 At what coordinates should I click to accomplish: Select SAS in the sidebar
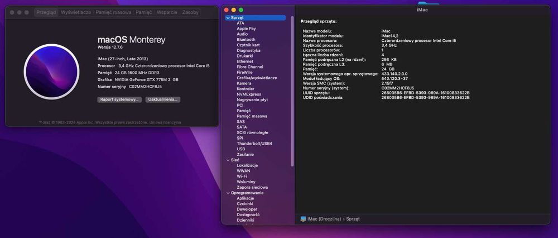pyautogui.click(x=240, y=122)
